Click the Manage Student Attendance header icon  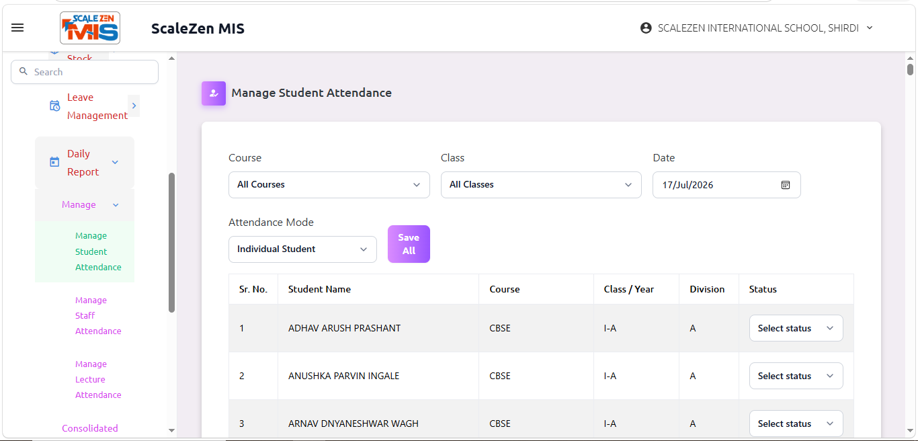tap(214, 93)
